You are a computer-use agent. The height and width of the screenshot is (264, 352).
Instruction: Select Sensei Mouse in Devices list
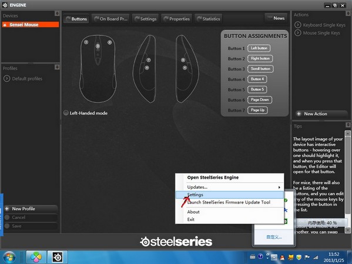[31, 25]
